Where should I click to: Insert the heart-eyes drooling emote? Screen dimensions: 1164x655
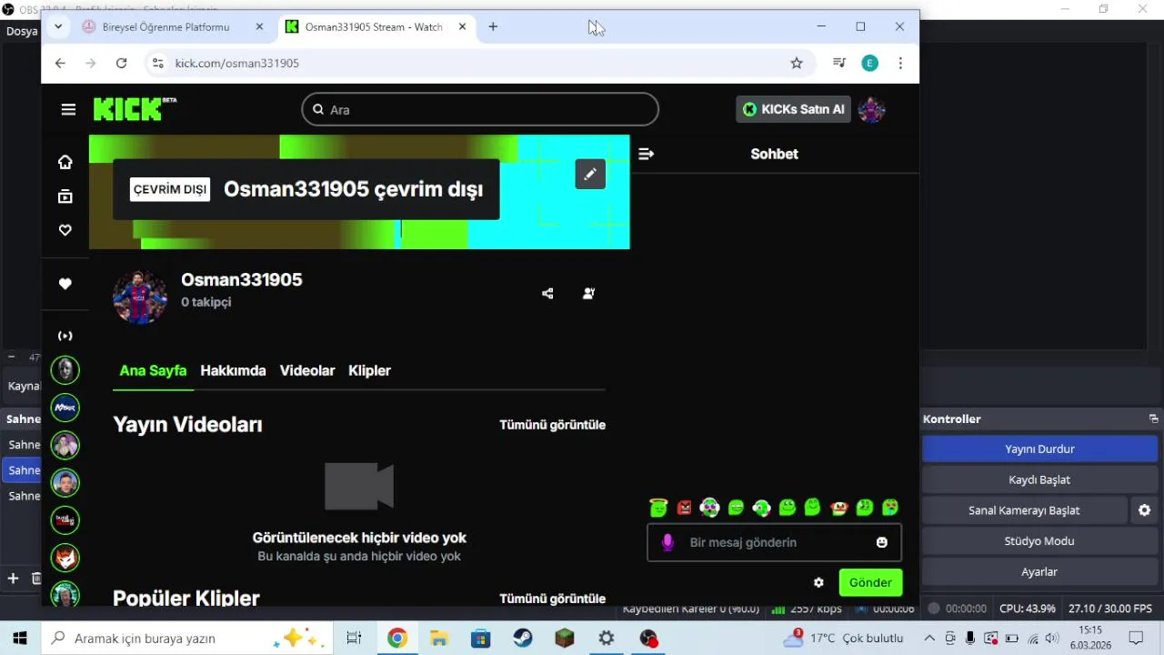pyautogui.click(x=890, y=507)
